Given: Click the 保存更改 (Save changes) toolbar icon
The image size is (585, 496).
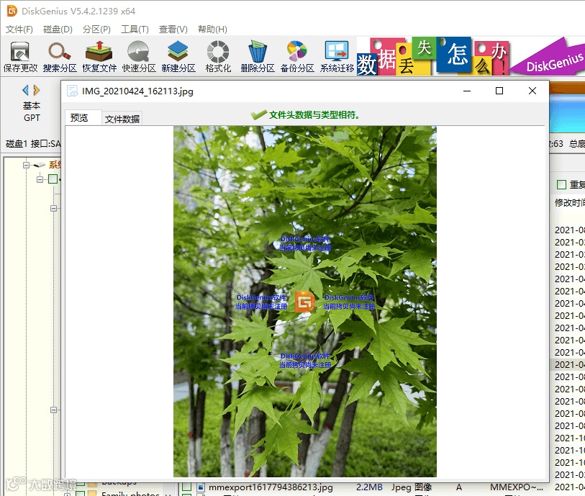Looking at the screenshot, I should point(20,57).
